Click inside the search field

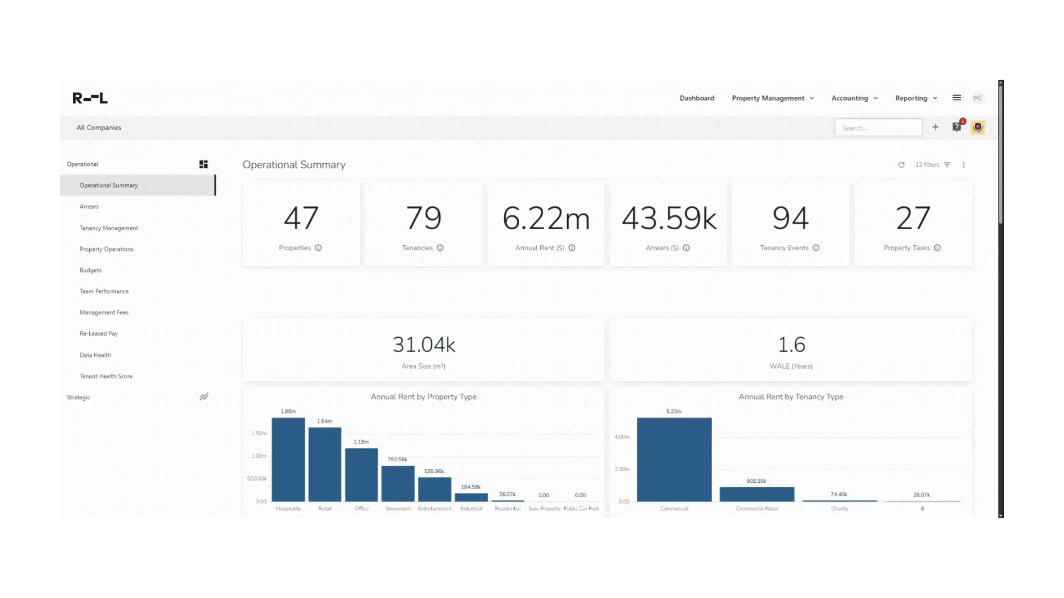tap(878, 127)
